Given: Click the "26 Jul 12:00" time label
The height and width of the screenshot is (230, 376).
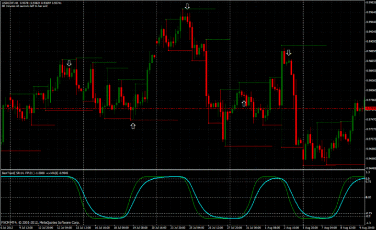Looking at the screenshot, I should pyautogui.click(x=216, y=228).
